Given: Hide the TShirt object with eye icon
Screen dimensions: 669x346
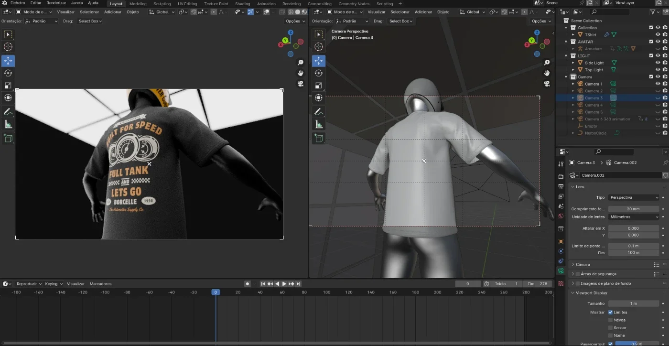Looking at the screenshot, I should click(658, 34).
